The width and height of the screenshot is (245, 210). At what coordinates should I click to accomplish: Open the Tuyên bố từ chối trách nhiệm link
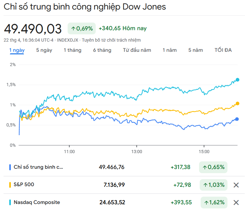tap(111, 40)
